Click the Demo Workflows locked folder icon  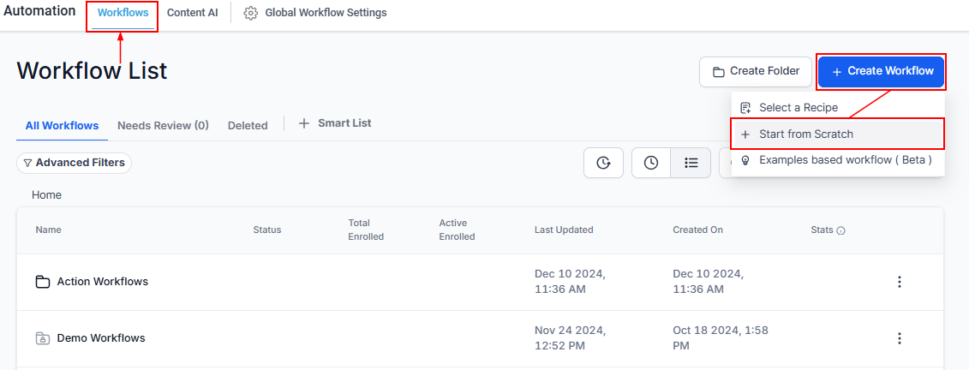43,338
